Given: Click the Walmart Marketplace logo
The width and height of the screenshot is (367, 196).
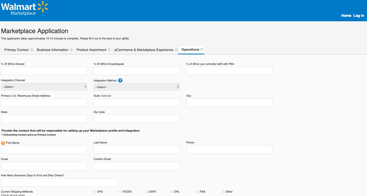Looking at the screenshot, I should tap(25, 8).
